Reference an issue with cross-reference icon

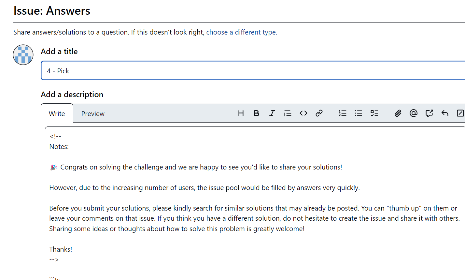click(429, 113)
